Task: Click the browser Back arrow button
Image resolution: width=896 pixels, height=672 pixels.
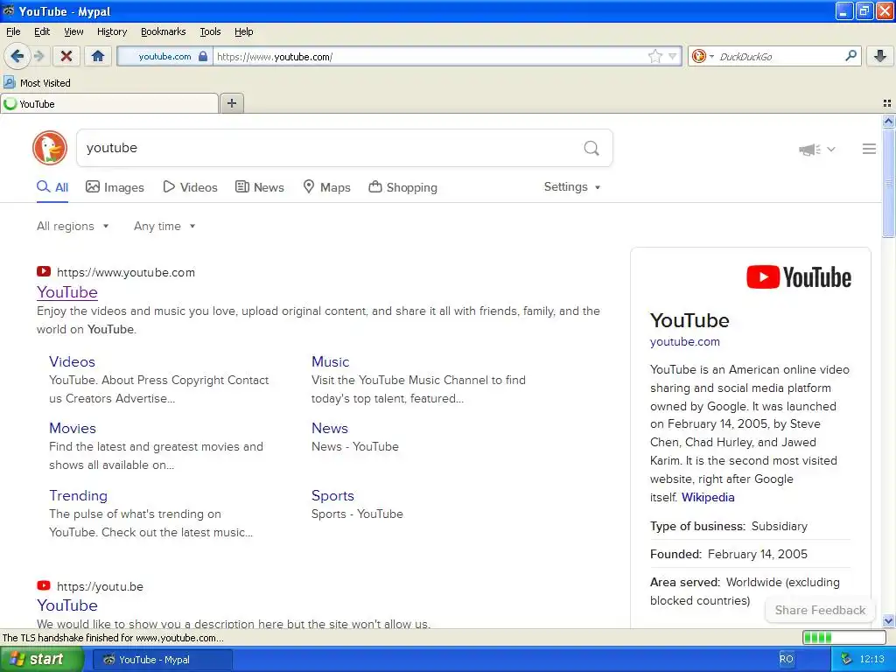Action: (17, 56)
